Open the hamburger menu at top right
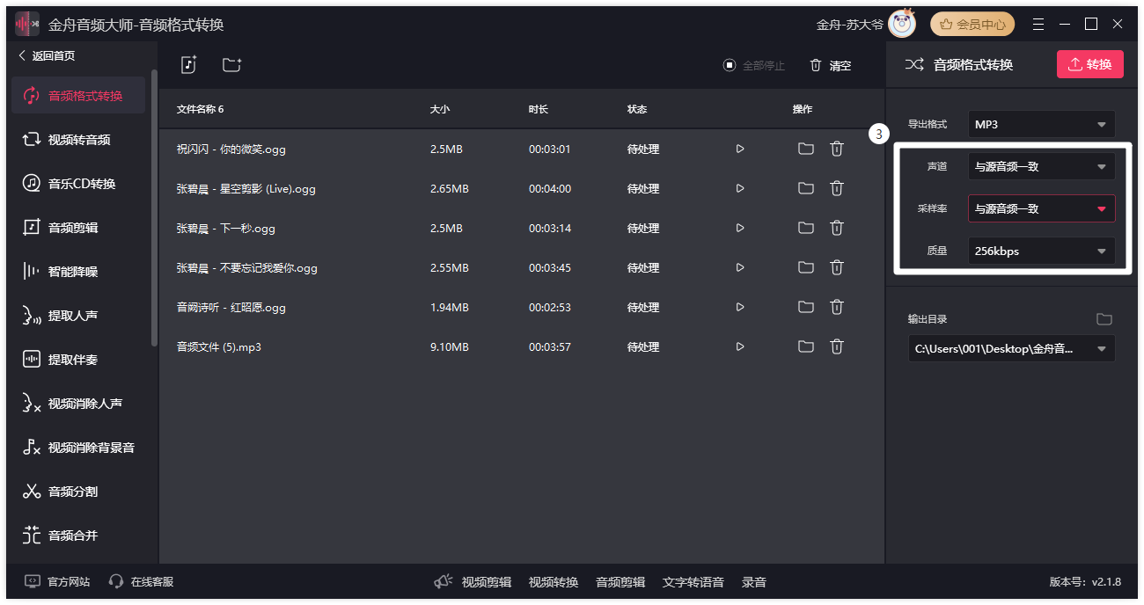This screenshot has height=605, width=1144. pyautogui.click(x=1038, y=24)
